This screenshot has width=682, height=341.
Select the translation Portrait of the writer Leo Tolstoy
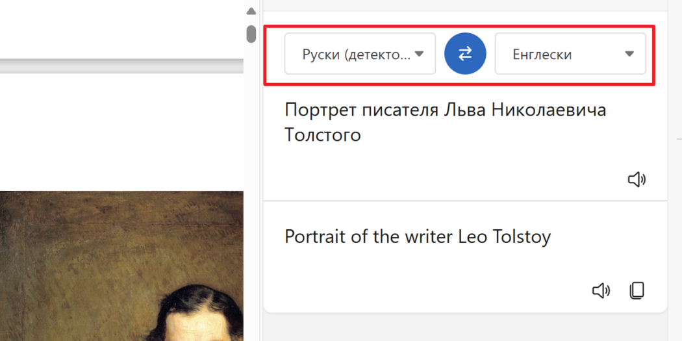[418, 236]
